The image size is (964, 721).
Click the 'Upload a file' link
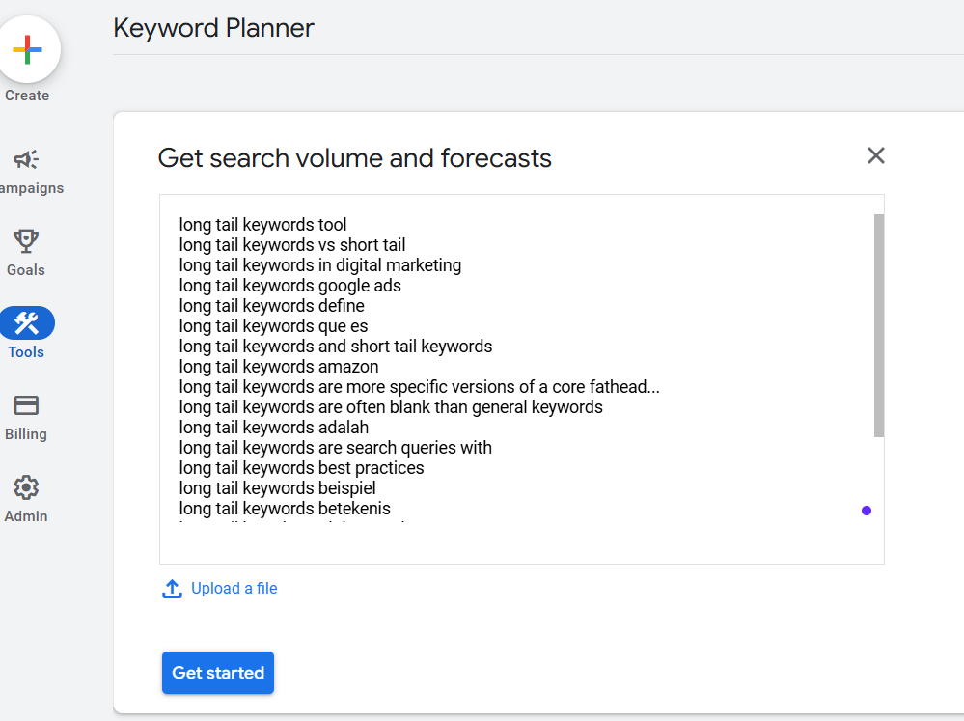234,589
